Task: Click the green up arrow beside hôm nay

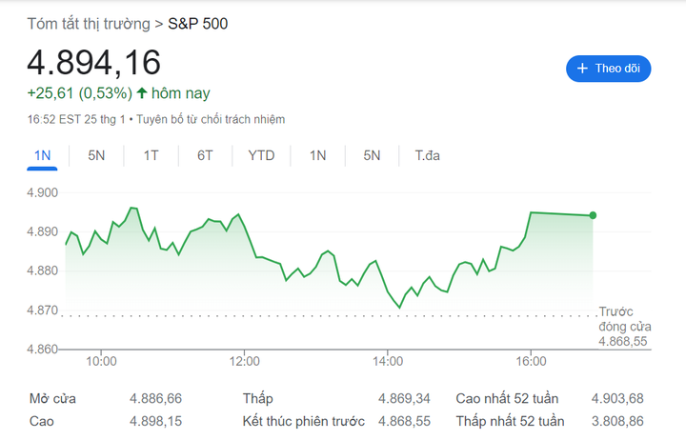Action: point(142,93)
